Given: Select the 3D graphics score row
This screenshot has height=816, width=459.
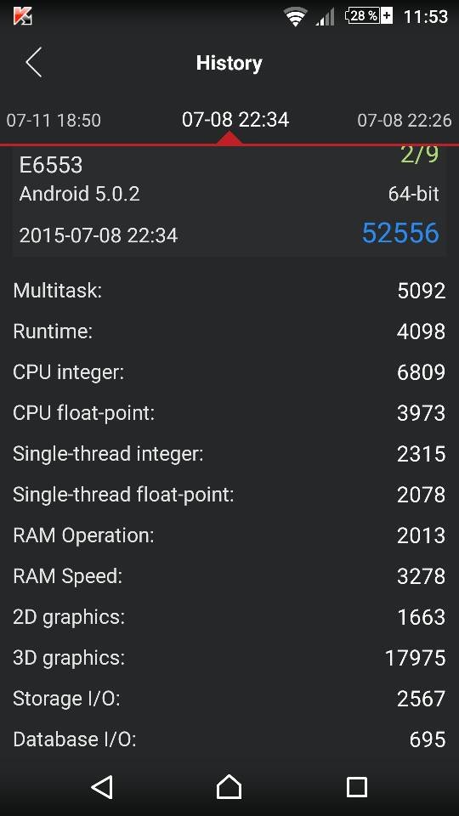Looking at the screenshot, I should (x=229, y=658).
